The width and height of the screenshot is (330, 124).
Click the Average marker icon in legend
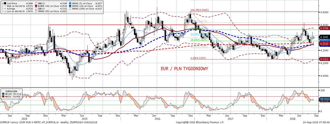[5, 9]
